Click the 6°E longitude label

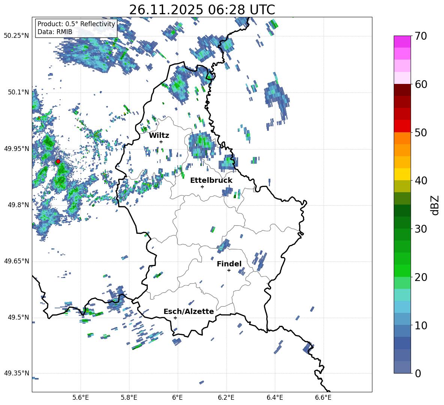tap(177, 398)
